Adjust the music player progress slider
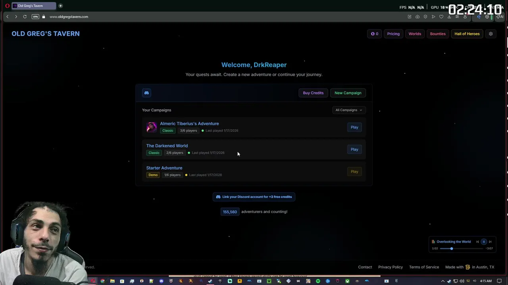 pos(462,249)
